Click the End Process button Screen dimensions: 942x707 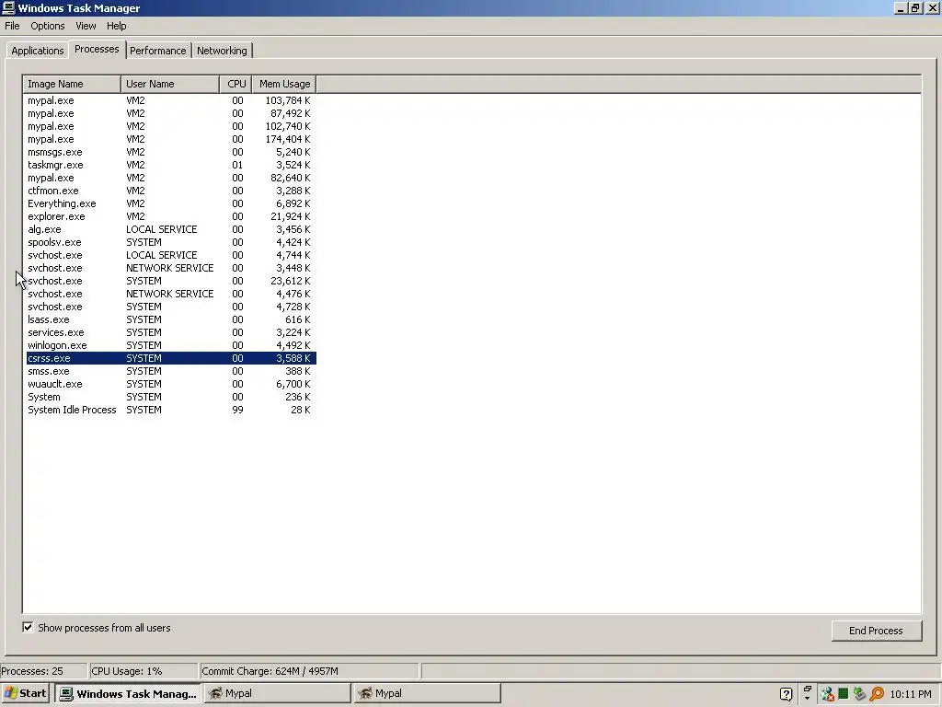876,631
